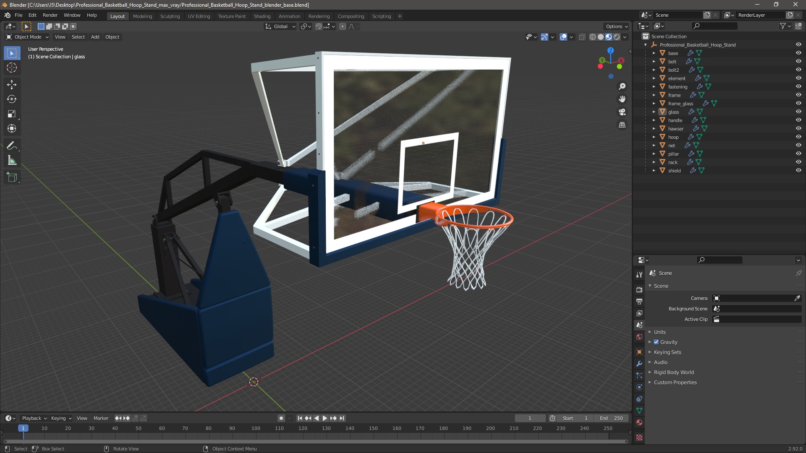Viewport: 806px width, 453px height.
Task: Open the Shading workspace tab
Action: point(261,16)
